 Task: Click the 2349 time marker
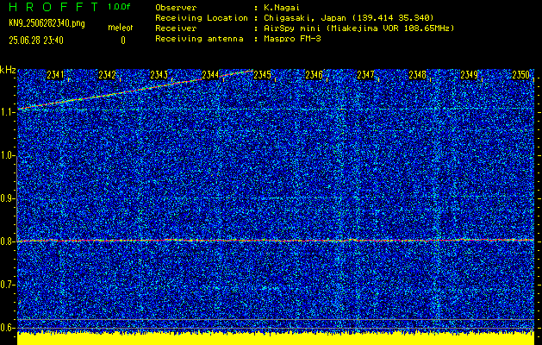(x=469, y=75)
